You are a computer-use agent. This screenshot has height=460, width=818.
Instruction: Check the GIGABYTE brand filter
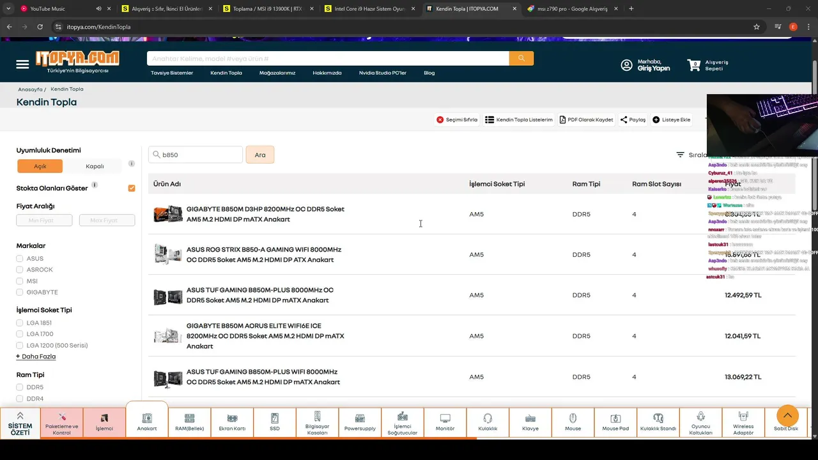[x=20, y=292]
